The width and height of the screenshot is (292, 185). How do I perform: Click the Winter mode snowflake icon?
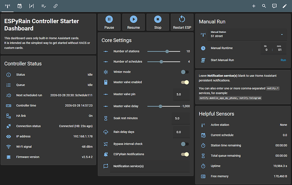(x=106, y=72)
